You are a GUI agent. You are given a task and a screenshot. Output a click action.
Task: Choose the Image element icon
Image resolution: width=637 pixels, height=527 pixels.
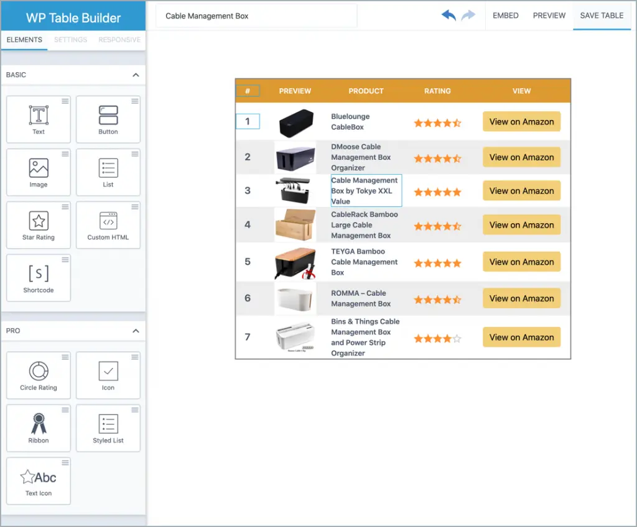(x=39, y=168)
